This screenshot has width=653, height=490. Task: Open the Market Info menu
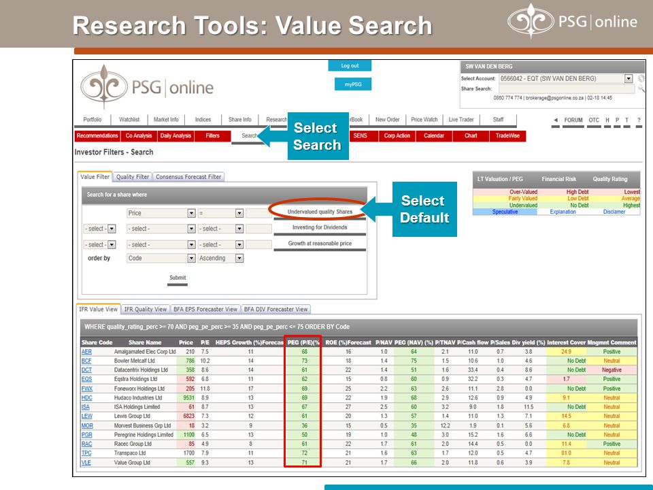(x=166, y=120)
